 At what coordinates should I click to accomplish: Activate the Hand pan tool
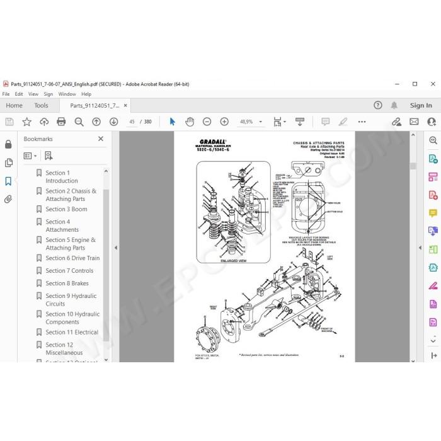tap(190, 122)
